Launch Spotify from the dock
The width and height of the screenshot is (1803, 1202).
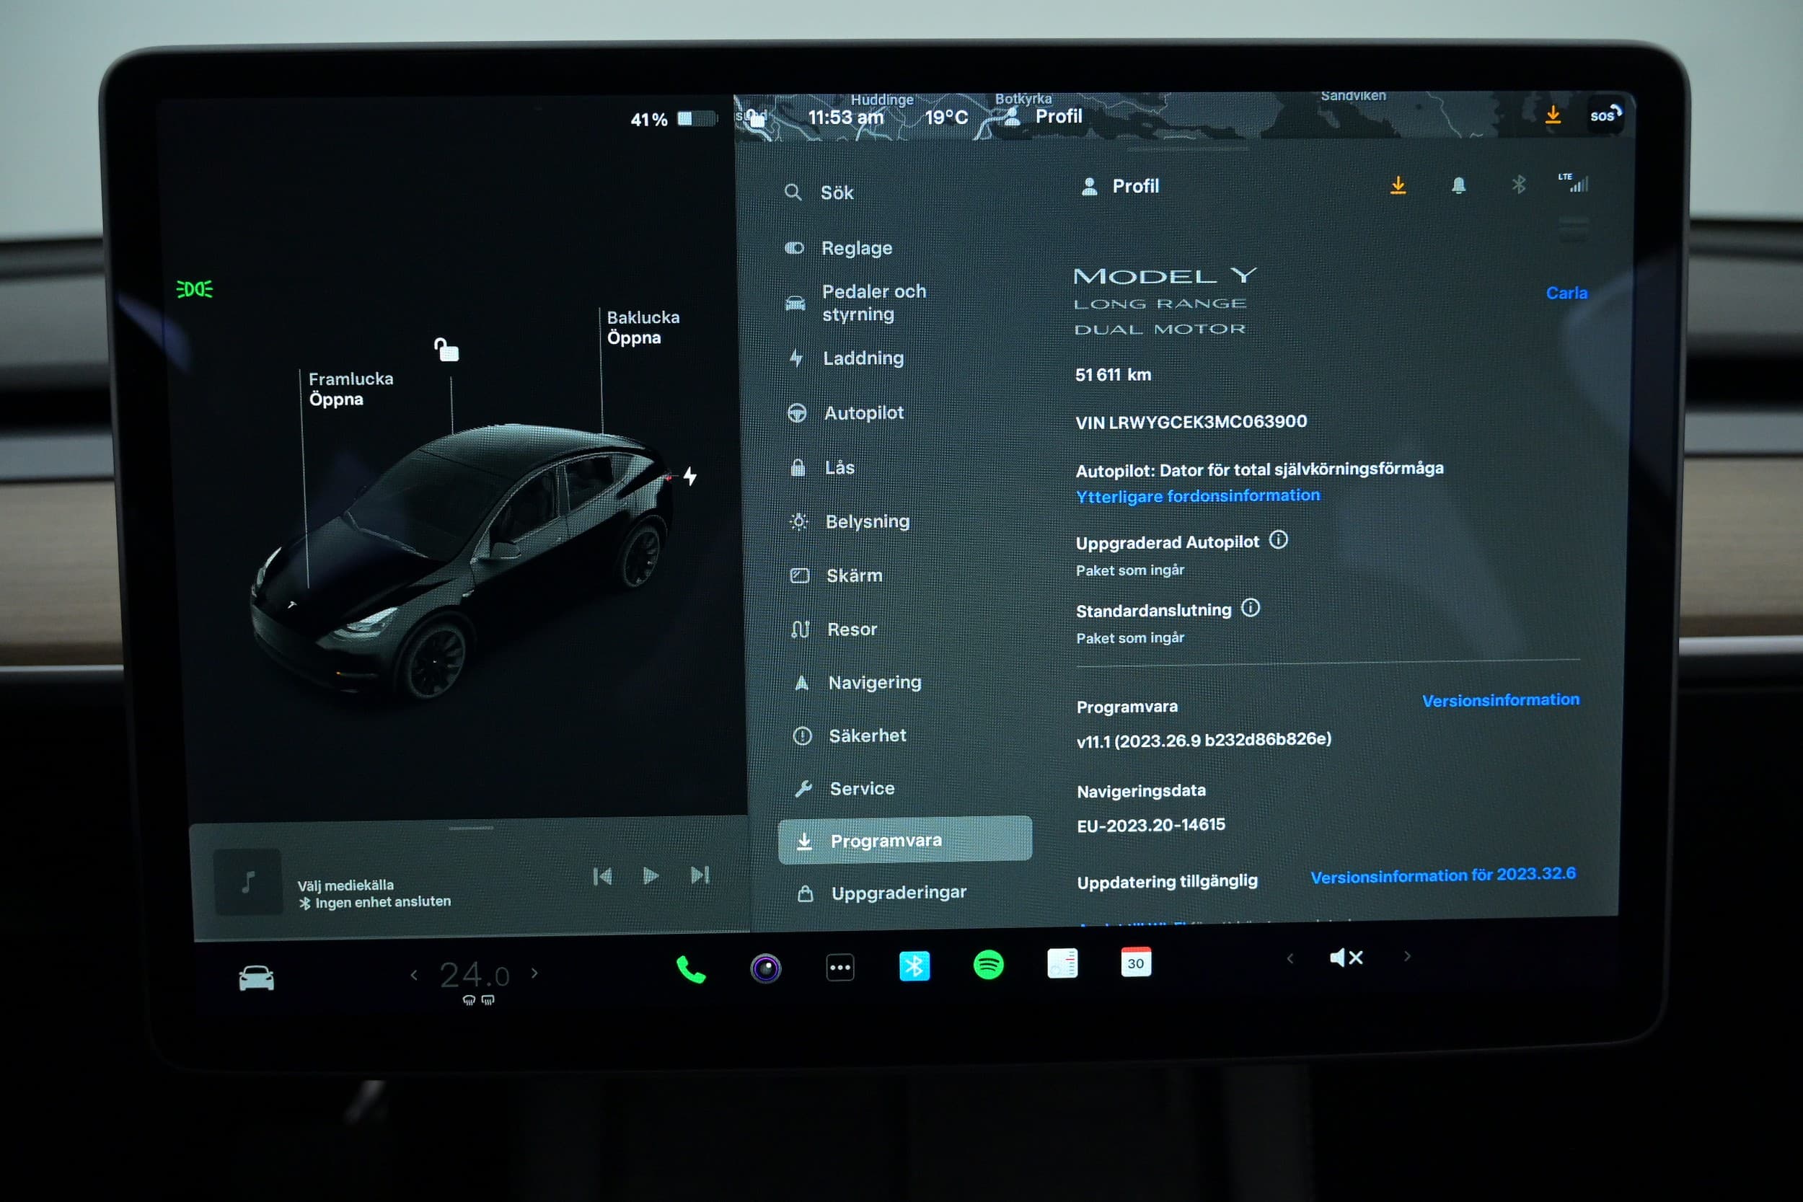coord(988,964)
